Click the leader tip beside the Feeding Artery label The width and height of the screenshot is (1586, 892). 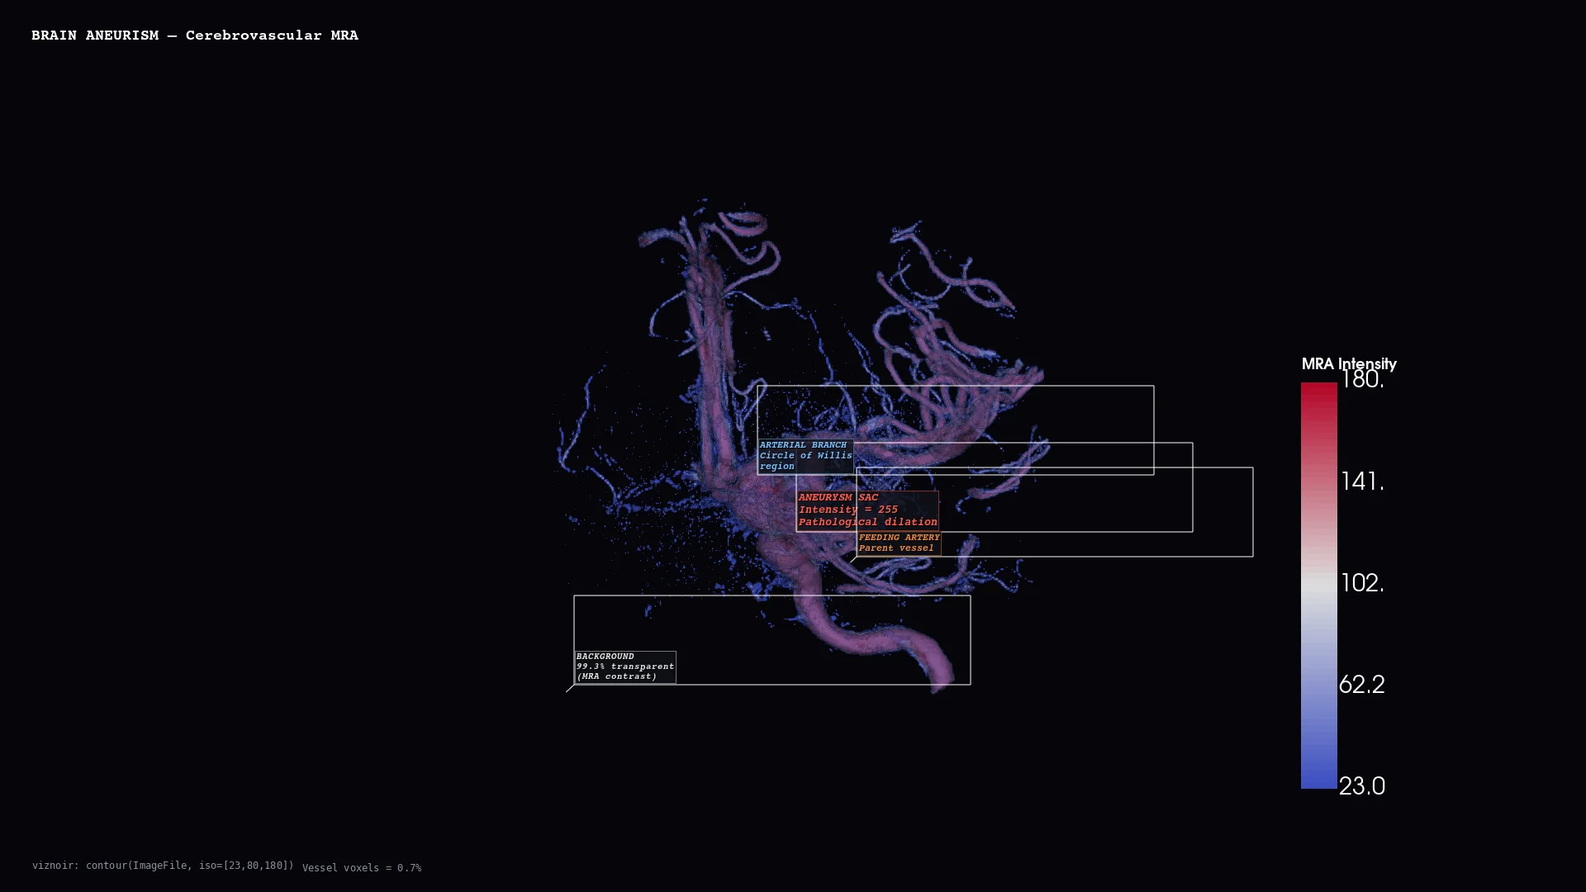(852, 561)
